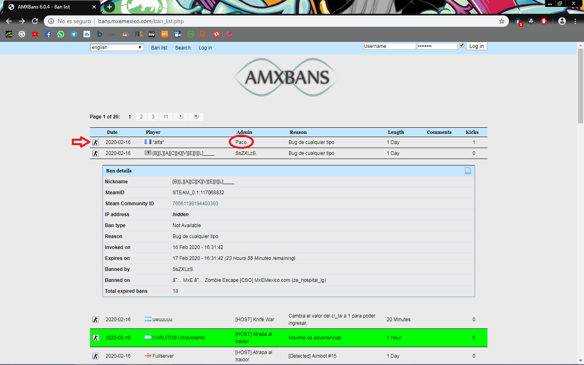Open the Facebook bookmark icon
Screen dimensions: 584x365
[x=48, y=34]
